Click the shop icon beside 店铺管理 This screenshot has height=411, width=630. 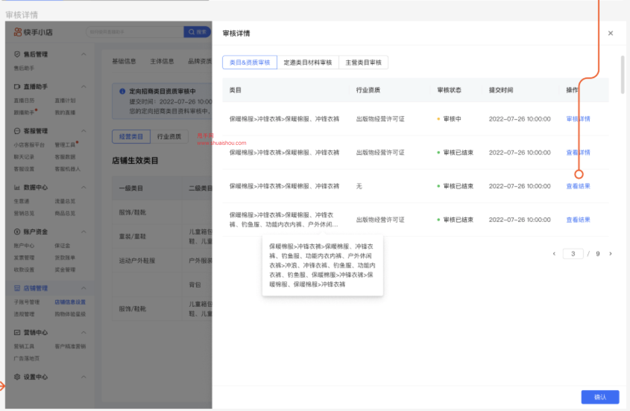(17, 288)
